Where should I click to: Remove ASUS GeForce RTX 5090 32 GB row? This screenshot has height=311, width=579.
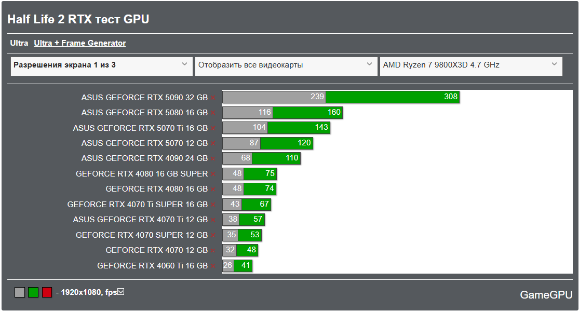tap(212, 98)
